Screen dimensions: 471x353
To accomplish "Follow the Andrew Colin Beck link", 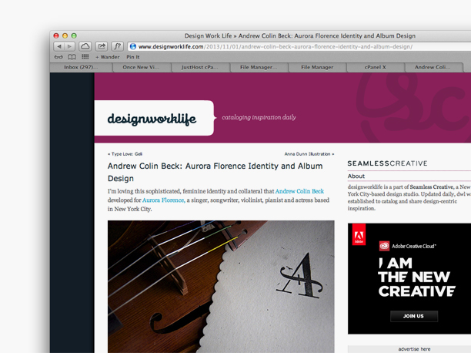I will 299,191.
